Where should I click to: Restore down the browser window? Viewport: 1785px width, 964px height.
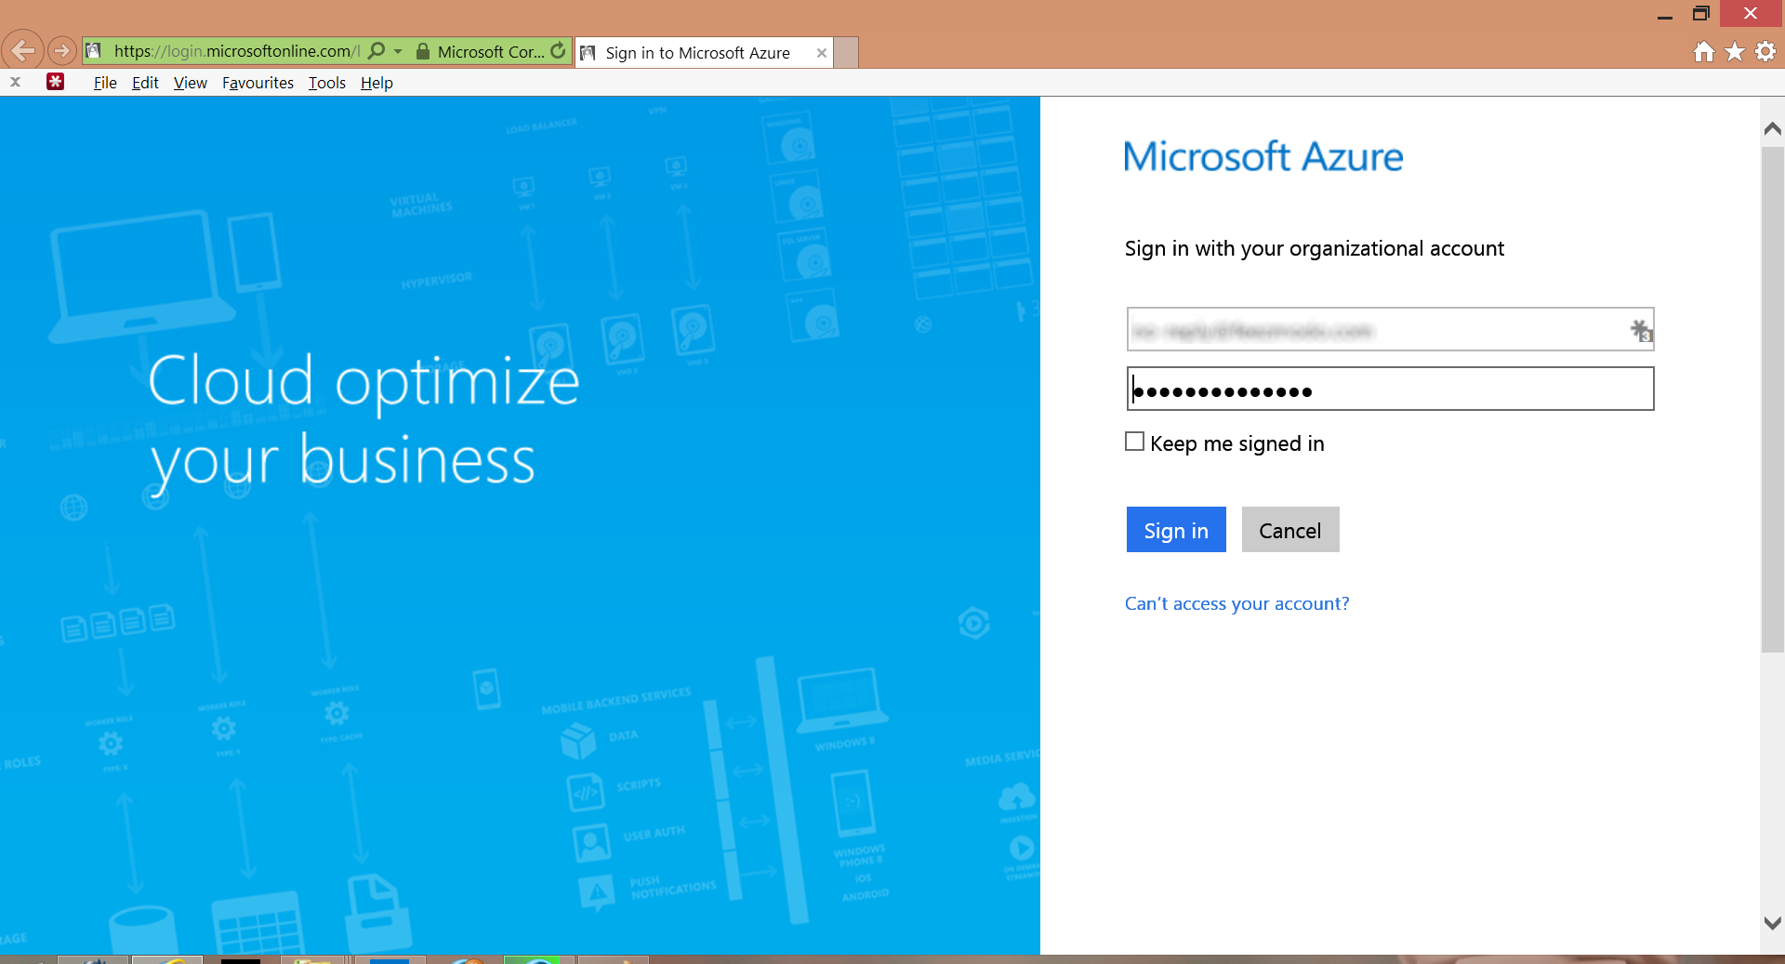point(1701,14)
